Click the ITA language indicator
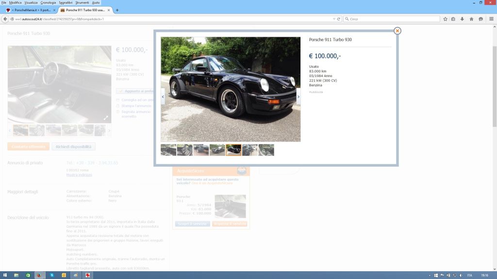Viewport: 497px width, 279px height. (x=470, y=276)
